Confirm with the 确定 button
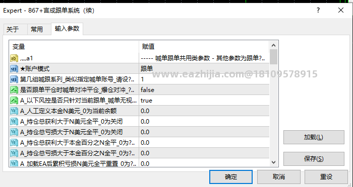The width and height of the screenshot is (353, 187). tap(231, 176)
